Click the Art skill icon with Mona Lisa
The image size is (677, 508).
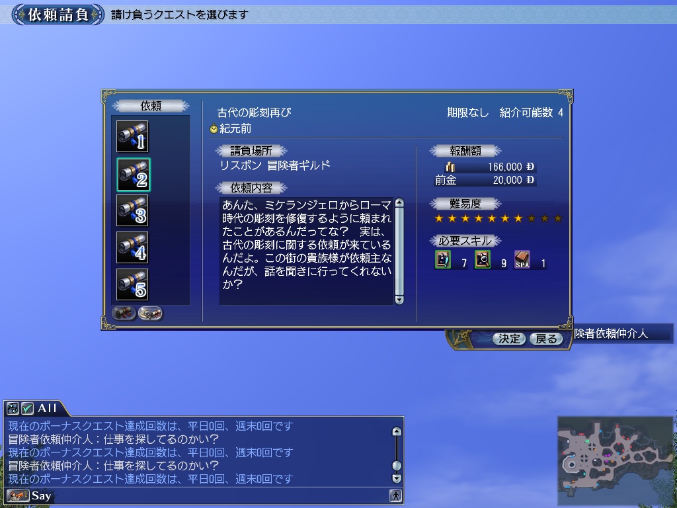click(443, 260)
